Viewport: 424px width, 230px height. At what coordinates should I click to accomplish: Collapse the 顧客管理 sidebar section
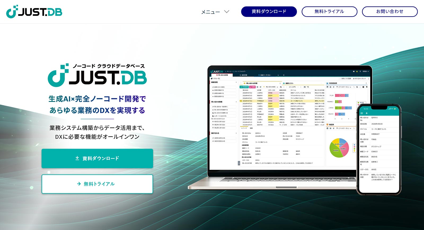click(x=236, y=82)
